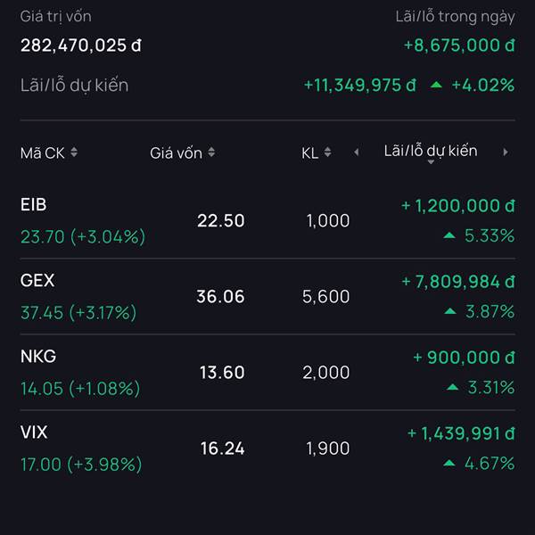The image size is (535, 535).
Task: Tap the total +4.02% gain triangle
Action: [436, 86]
